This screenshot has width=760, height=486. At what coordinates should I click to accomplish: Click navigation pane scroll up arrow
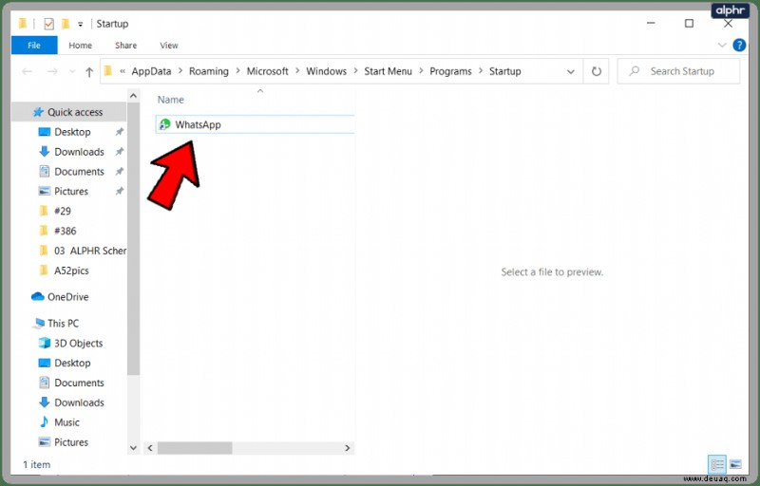pyautogui.click(x=133, y=96)
